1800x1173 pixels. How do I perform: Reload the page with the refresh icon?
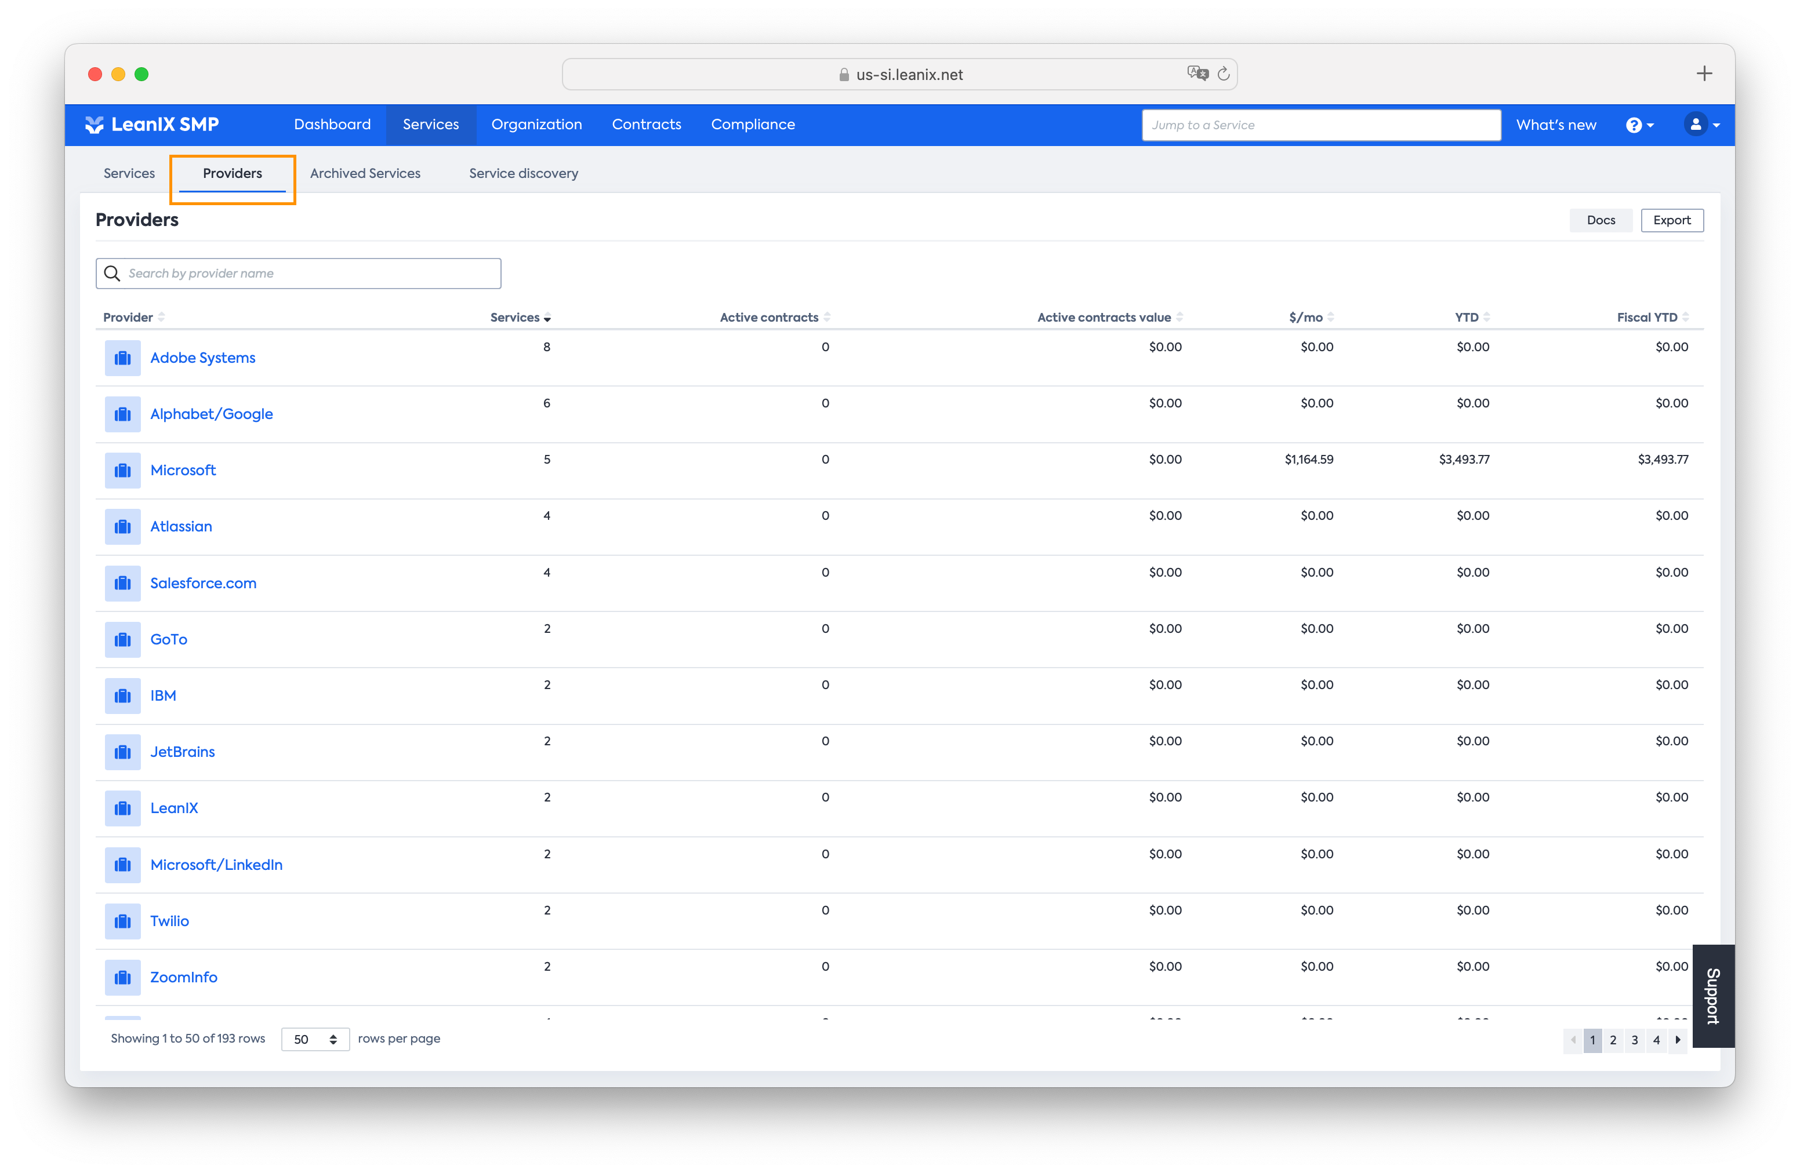(x=1224, y=74)
